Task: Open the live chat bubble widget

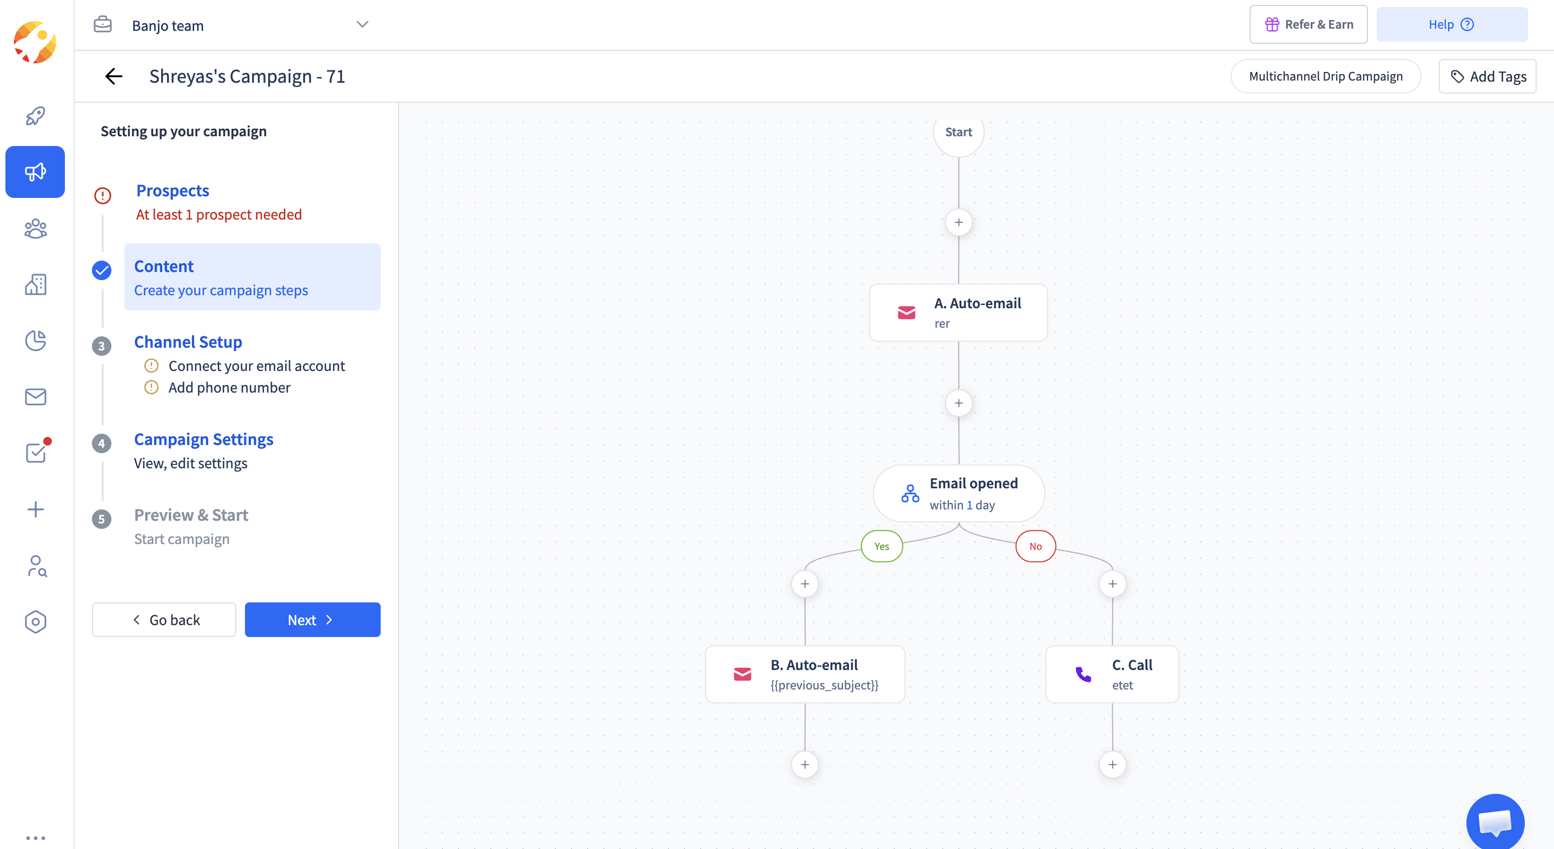Action: coord(1495,822)
